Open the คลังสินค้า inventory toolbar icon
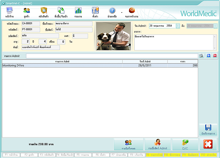220x158 pixels. pos(44,12)
